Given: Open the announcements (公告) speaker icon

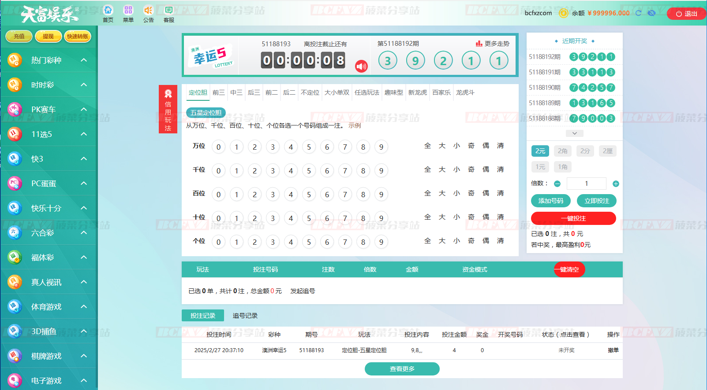Looking at the screenshot, I should coord(149,10).
